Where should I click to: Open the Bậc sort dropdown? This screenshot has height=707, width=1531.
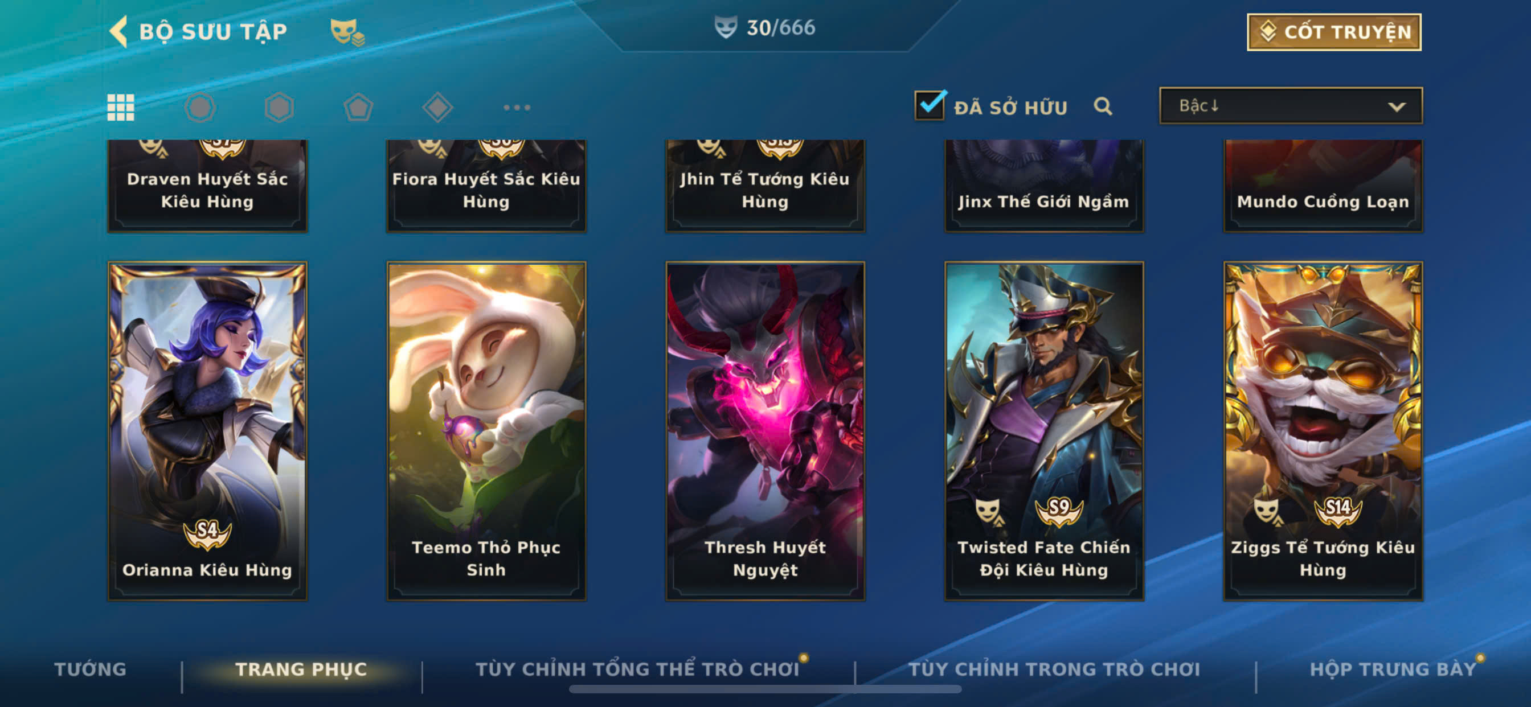pos(1290,106)
